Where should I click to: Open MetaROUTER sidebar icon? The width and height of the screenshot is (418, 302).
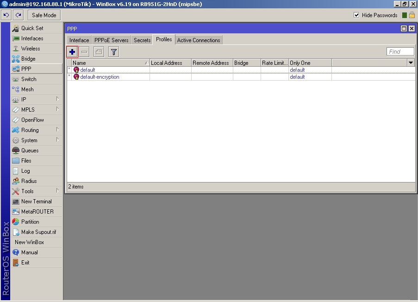(x=16, y=212)
